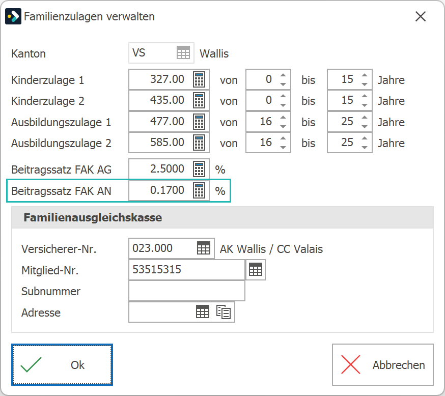Open Mitglied-Nr. lookup table icon

256,269
